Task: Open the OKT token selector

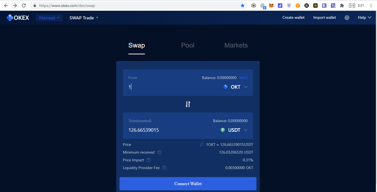Action: click(x=235, y=87)
